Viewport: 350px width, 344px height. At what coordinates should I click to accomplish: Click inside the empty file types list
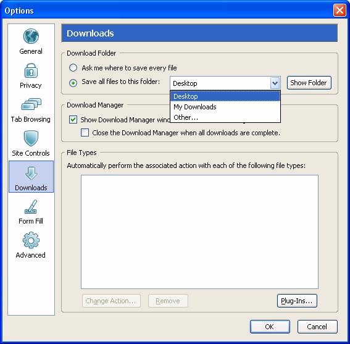point(199,232)
